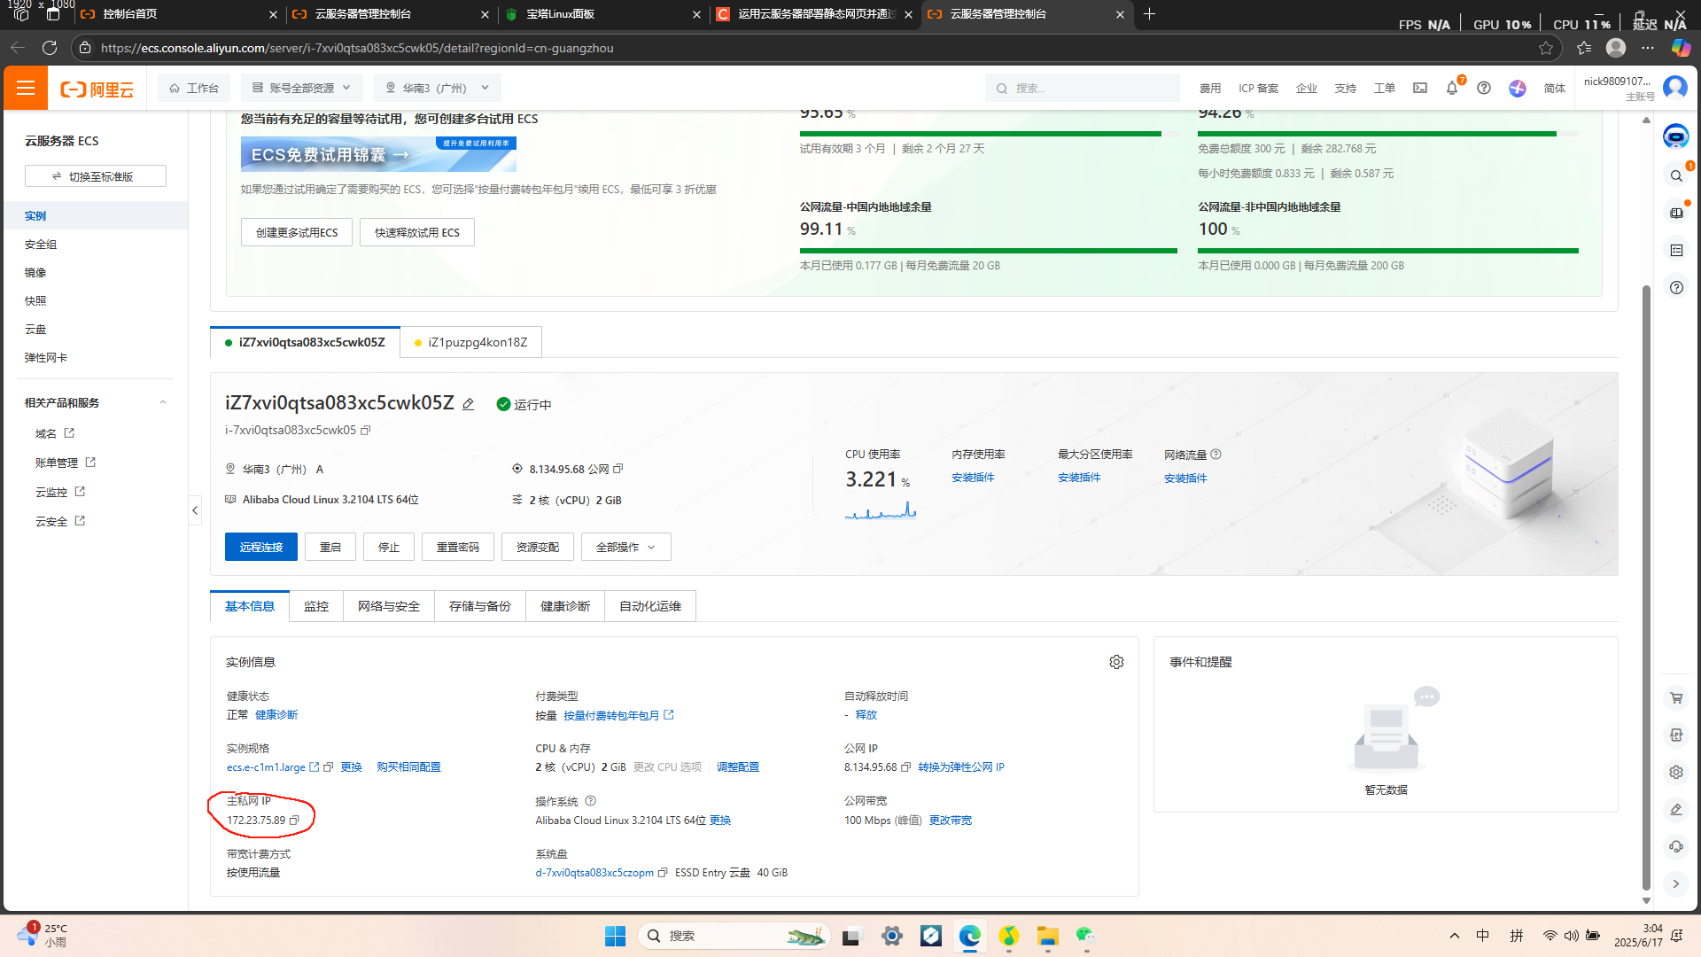The image size is (1701, 957).
Task: Switch to Automated O&M tab
Action: pos(650,606)
